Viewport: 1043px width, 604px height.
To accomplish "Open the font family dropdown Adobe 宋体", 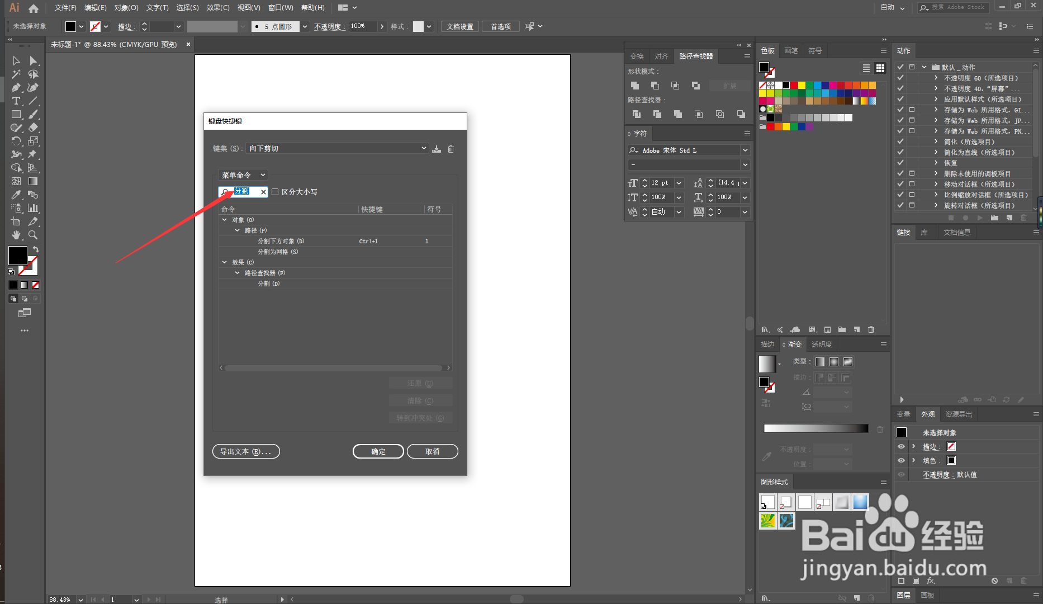I will 745,150.
